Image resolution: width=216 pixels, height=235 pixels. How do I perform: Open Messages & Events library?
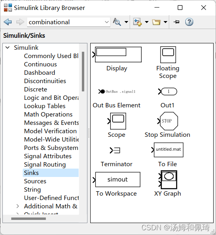tap(52, 123)
